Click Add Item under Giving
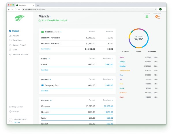This screenshot has height=135, width=173. (45, 70)
